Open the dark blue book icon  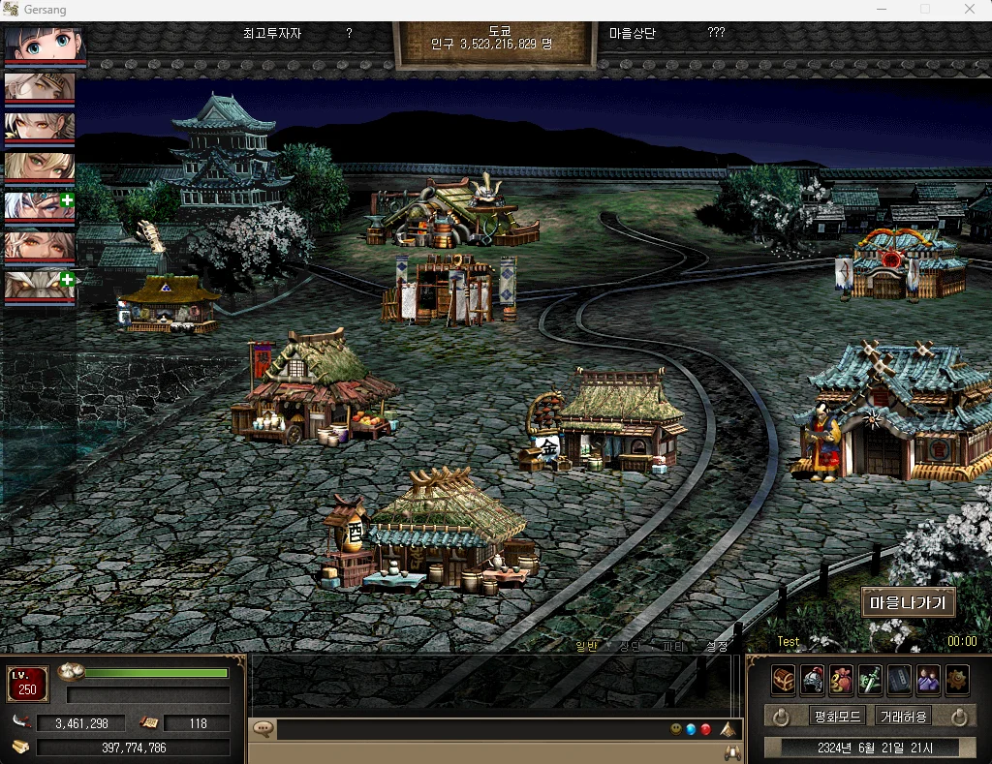point(899,680)
